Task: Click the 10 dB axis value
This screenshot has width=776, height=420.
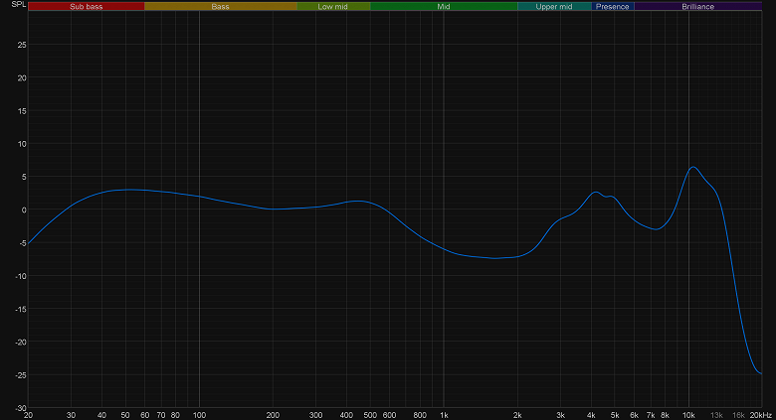Action: tap(22, 144)
